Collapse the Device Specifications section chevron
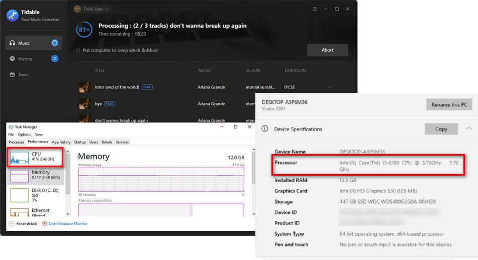This screenshot has width=478, height=260. [x=468, y=128]
